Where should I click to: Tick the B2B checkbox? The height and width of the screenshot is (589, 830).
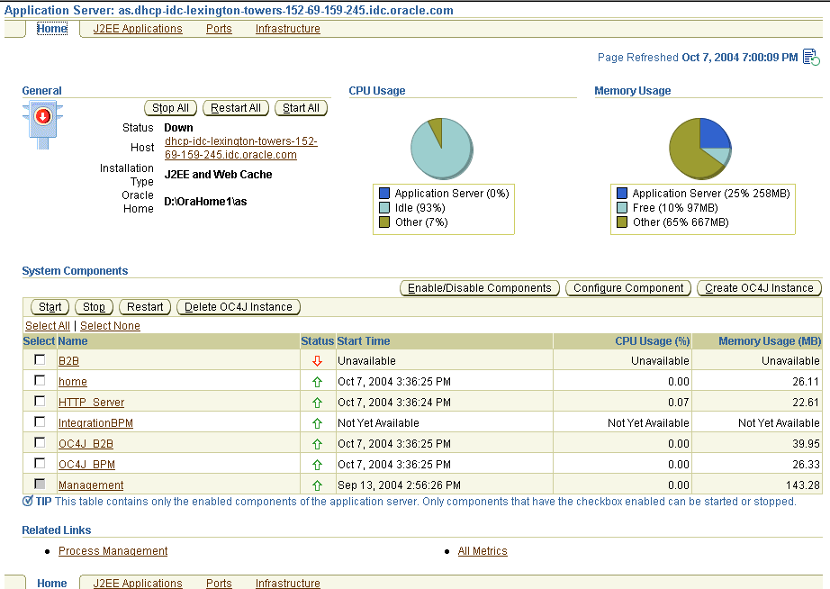click(x=40, y=359)
